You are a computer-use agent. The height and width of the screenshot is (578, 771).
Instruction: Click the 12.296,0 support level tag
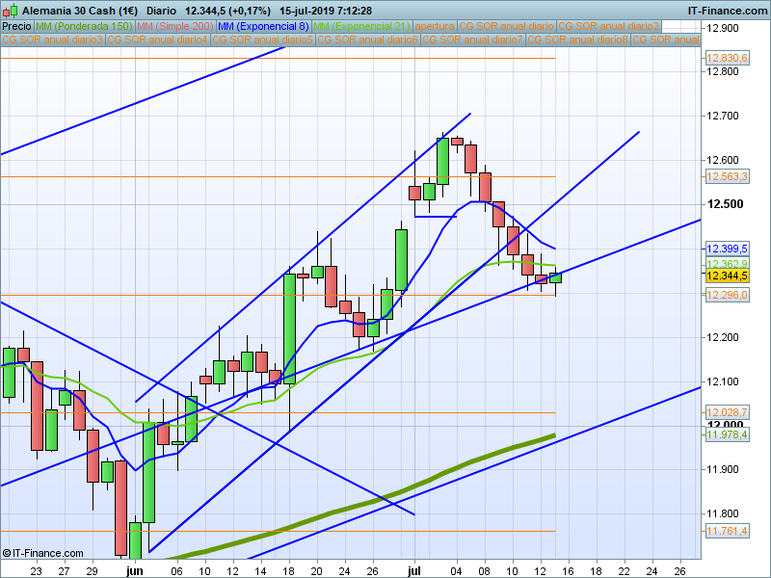pyautogui.click(x=727, y=295)
